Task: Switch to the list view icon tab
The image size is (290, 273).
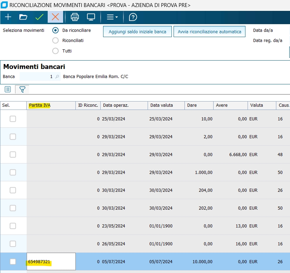Action: [8, 90]
